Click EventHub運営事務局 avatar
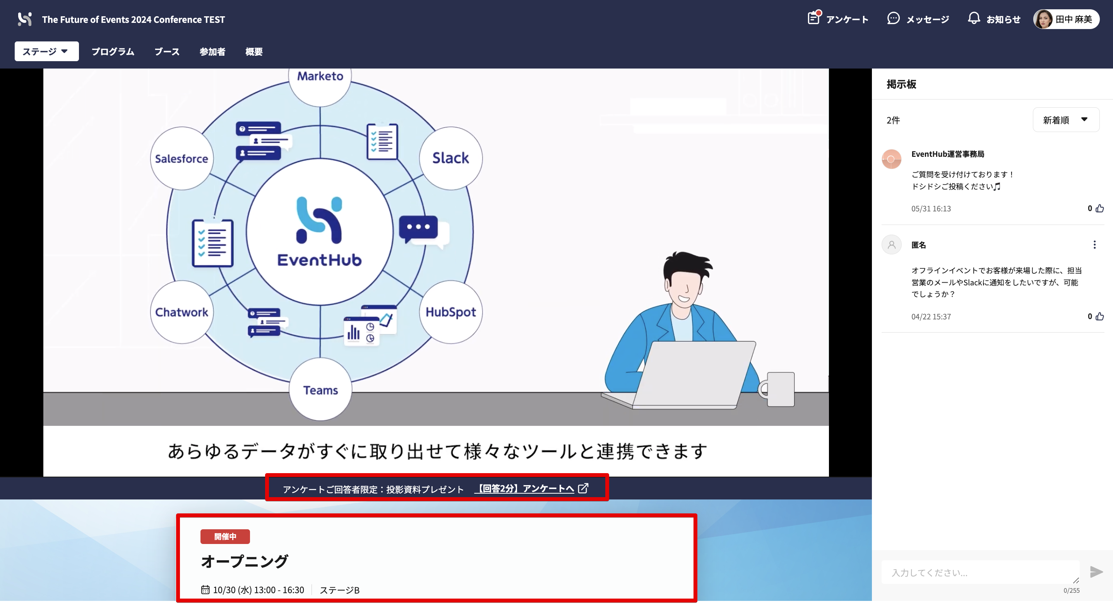The image size is (1113, 604). tap(891, 159)
